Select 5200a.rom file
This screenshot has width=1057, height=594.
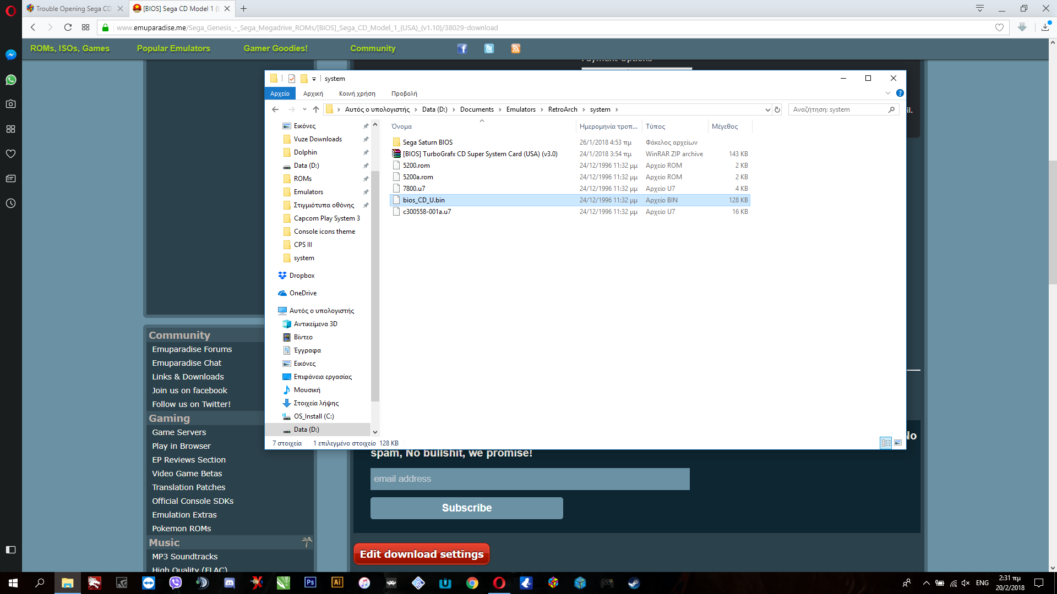pos(570,177)
